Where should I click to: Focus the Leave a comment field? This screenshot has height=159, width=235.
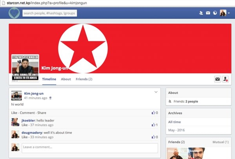point(90,148)
